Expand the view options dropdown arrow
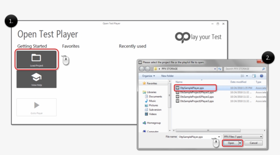 [247, 76]
